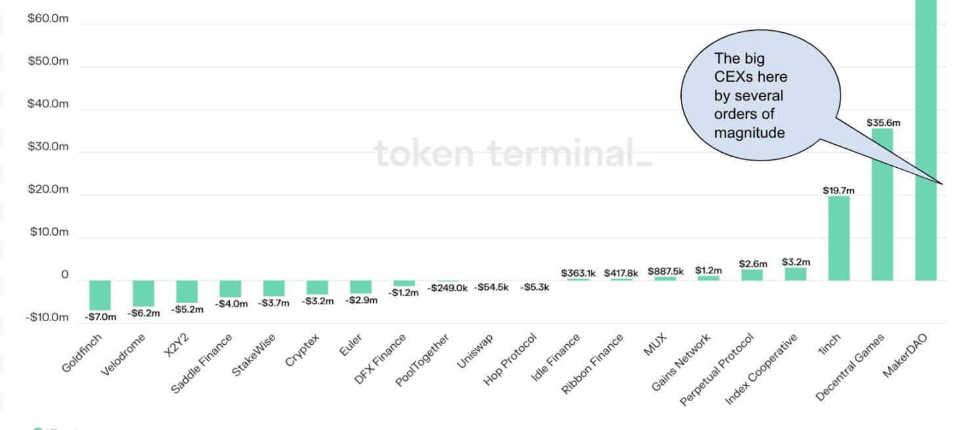Click the Euler bar
The height and width of the screenshot is (430, 966).
click(361, 287)
